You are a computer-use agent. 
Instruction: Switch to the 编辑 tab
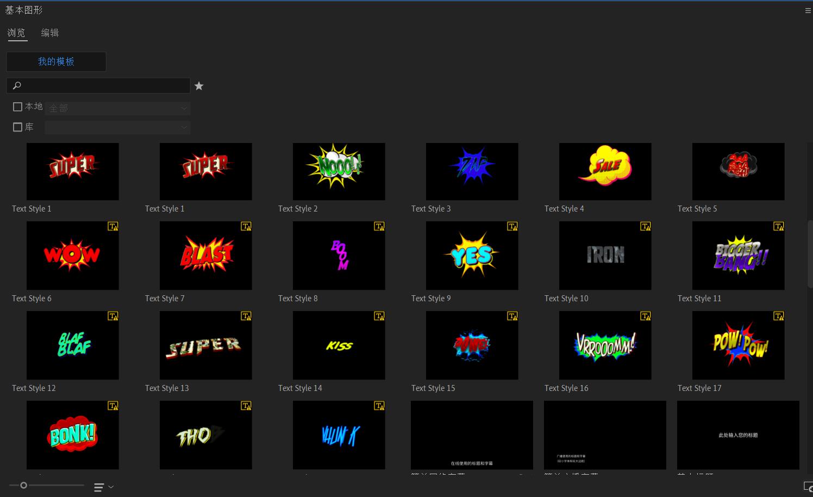pos(50,33)
